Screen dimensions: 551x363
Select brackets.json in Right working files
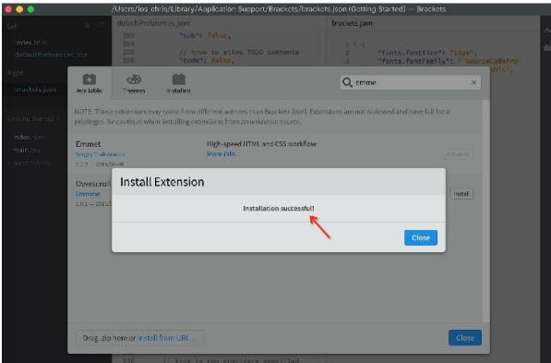(35, 90)
